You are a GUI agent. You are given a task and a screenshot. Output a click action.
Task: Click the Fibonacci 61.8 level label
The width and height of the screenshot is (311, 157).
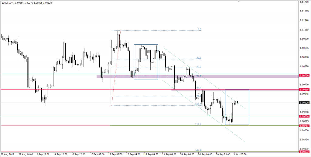[x=199, y=76]
